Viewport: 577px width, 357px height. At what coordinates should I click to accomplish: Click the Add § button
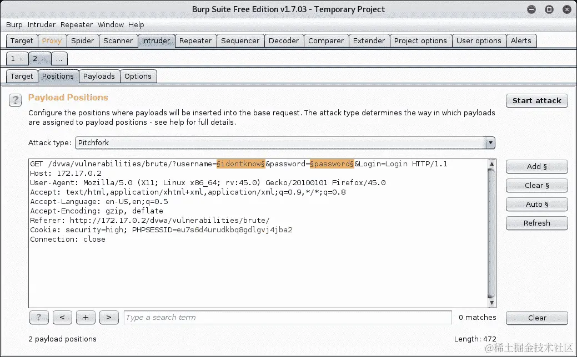(x=537, y=167)
